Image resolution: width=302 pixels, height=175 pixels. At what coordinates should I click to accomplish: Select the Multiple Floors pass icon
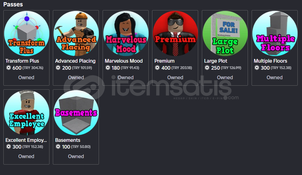[x=275, y=33]
